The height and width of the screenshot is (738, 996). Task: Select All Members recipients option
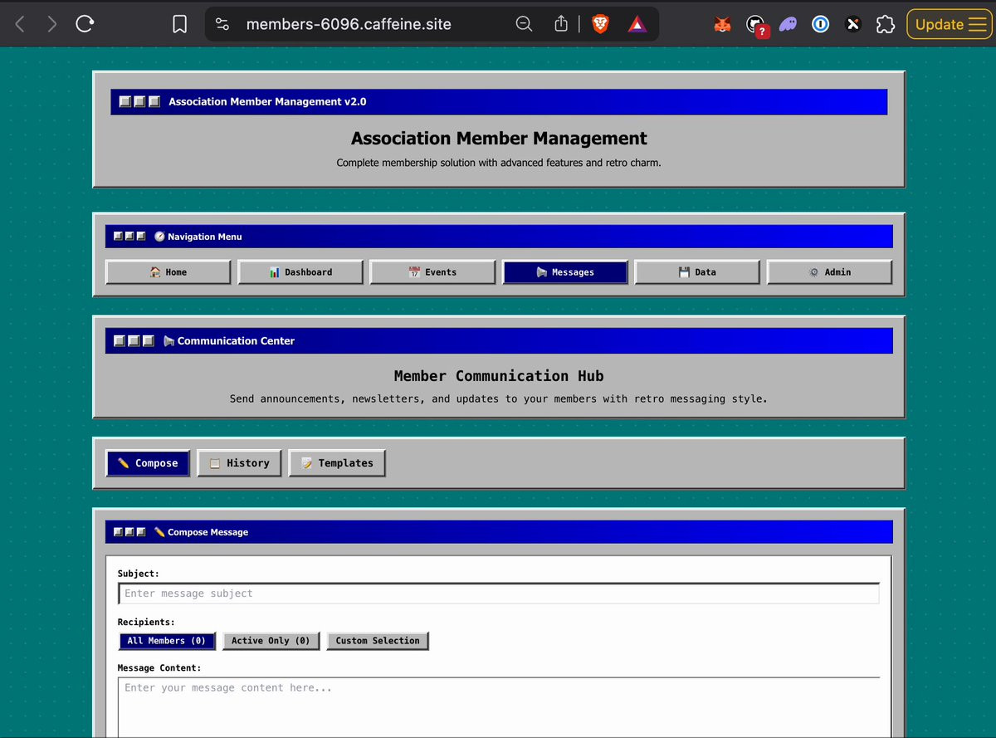pos(167,641)
